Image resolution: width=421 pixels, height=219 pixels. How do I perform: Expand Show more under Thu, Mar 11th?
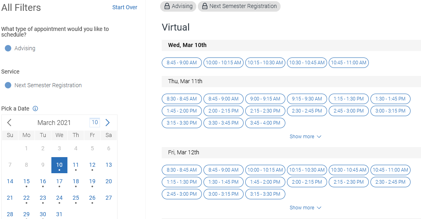click(305, 137)
